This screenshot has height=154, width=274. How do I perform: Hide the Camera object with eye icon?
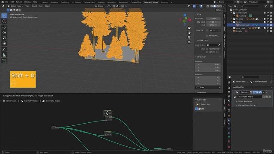268,16
